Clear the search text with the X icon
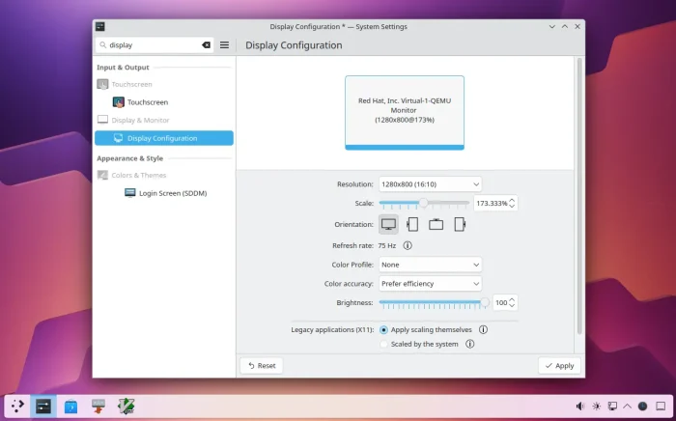The height and width of the screenshot is (421, 676). click(x=206, y=44)
